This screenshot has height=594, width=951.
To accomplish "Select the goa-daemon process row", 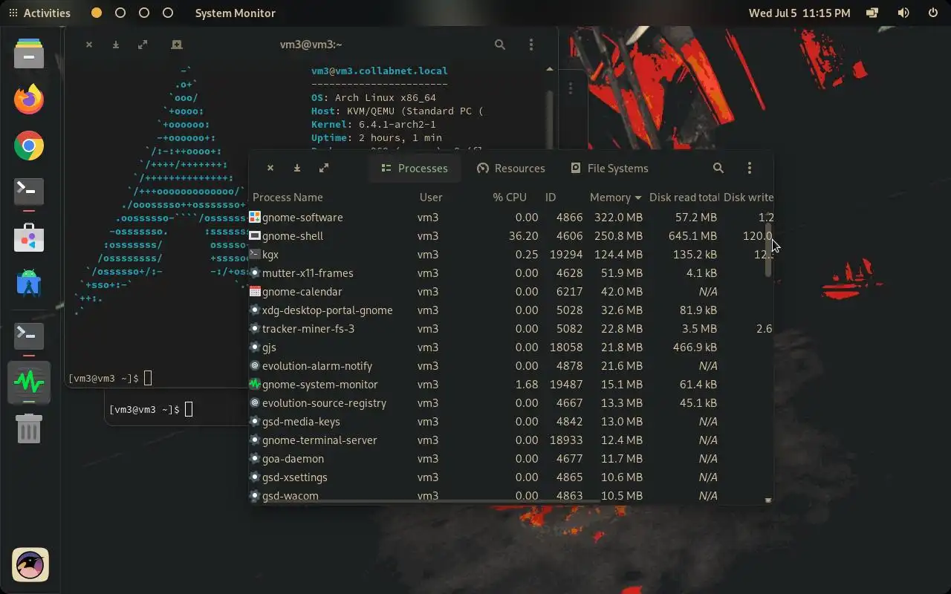I will [x=511, y=458].
